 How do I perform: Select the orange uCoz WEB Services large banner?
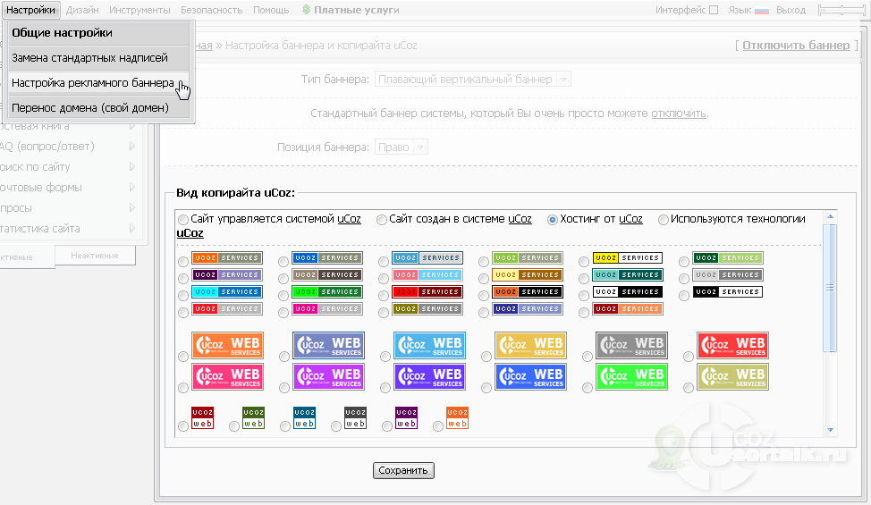(x=227, y=345)
